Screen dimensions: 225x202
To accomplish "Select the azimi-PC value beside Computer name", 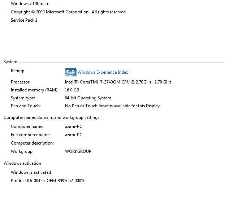I will click(x=74, y=126).
